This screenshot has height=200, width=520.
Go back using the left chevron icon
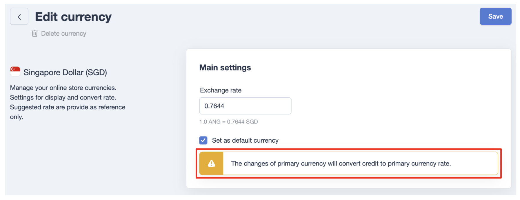pos(19,17)
